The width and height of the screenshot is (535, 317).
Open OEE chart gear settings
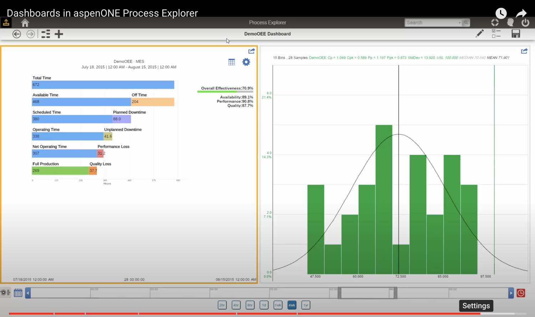tap(246, 62)
